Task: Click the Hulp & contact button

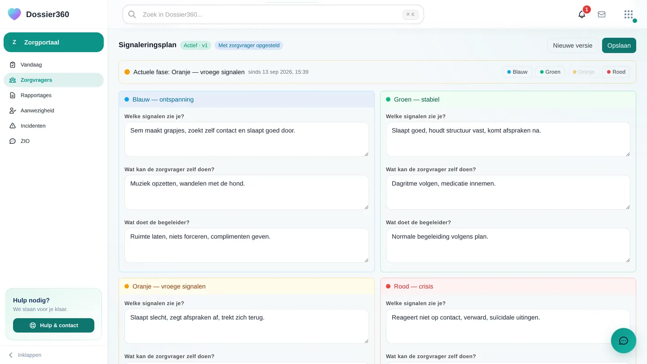Action: coord(53,325)
